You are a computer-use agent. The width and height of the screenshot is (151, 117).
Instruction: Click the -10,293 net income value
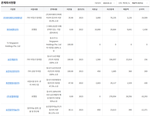pyautogui.click(x=144, y=96)
